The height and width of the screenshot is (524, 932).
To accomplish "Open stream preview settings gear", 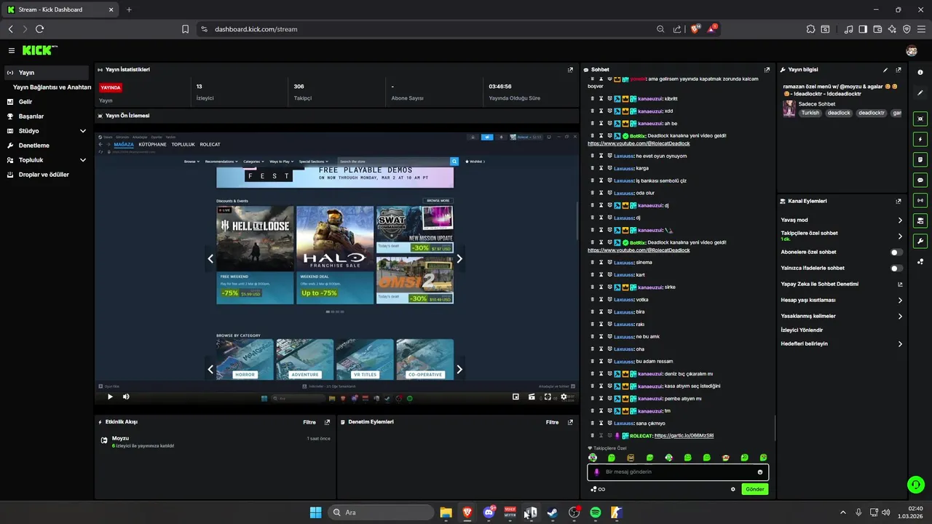I will [564, 397].
